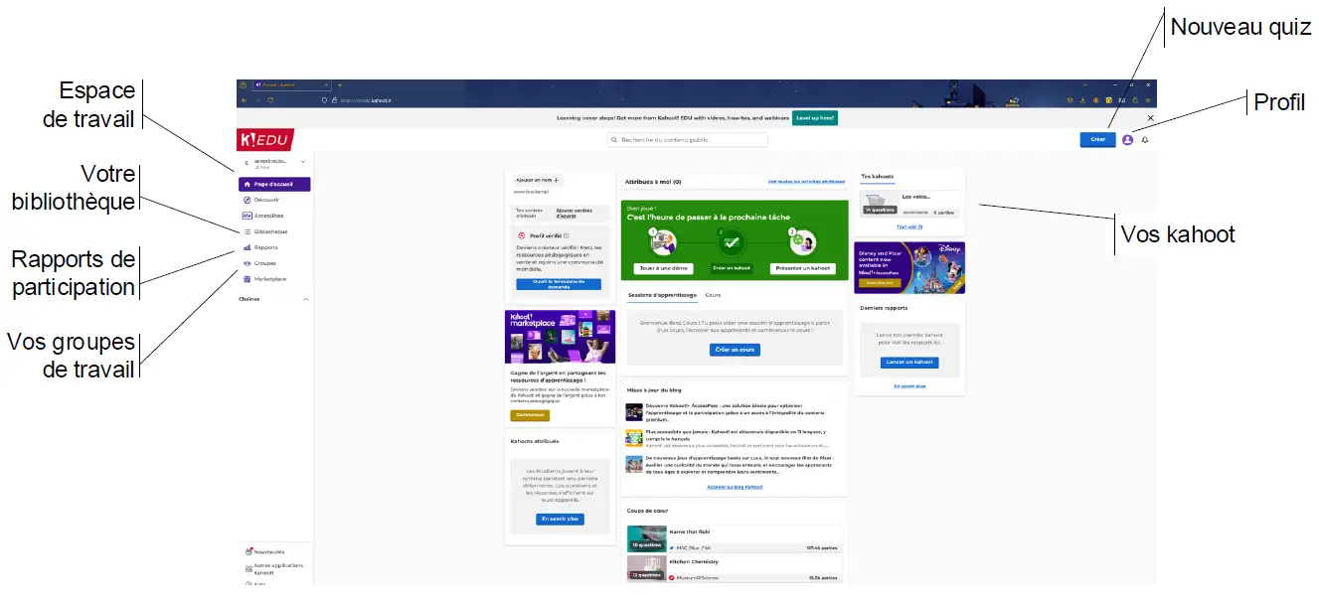Image resolution: width=1319 pixels, height=600 pixels.
Task: Click the Level up here! button
Action: click(815, 117)
